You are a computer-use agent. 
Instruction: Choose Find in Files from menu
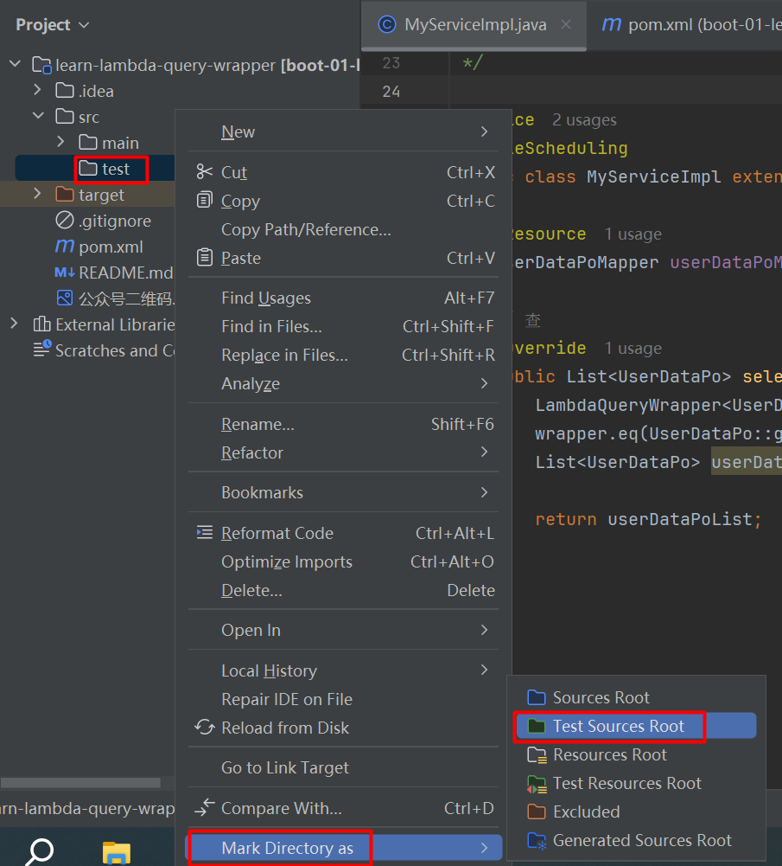pyautogui.click(x=271, y=326)
